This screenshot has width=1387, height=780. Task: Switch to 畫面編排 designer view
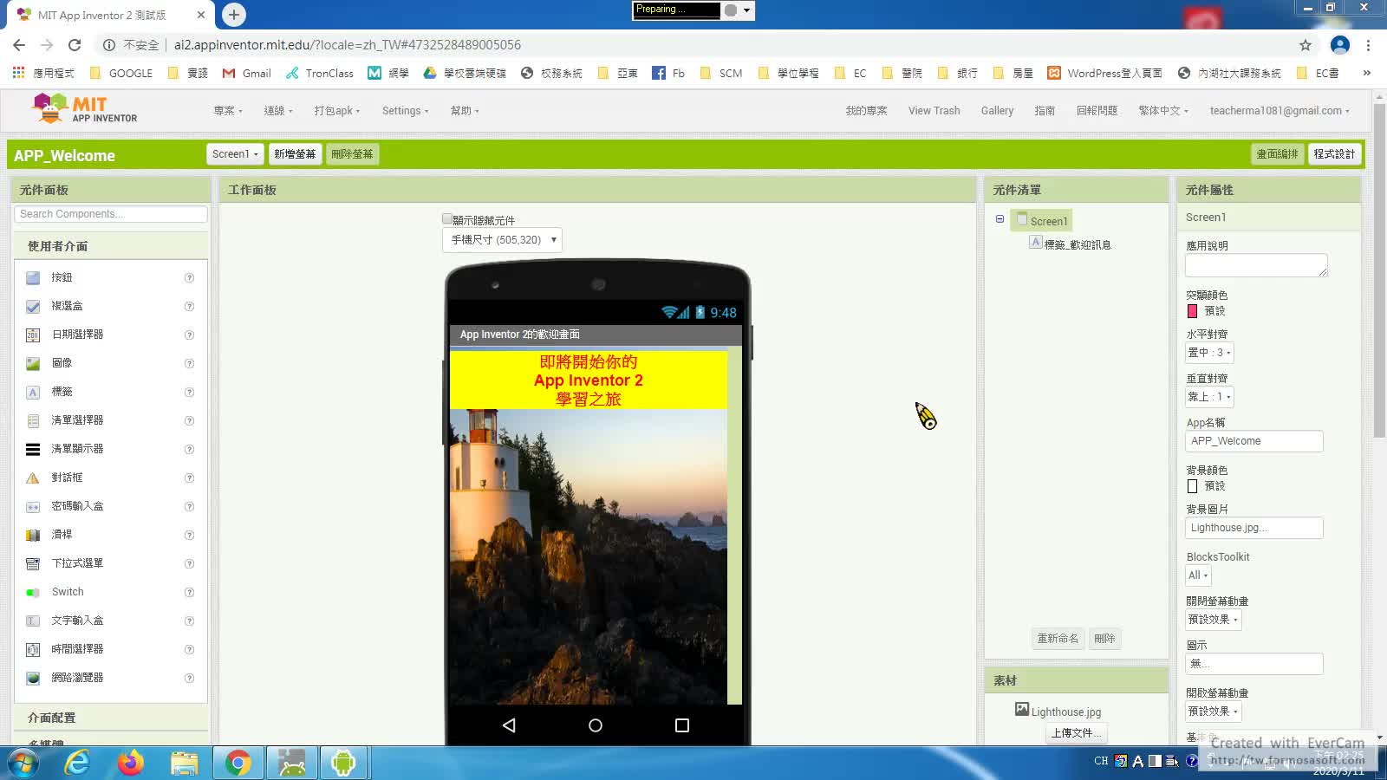(1278, 154)
